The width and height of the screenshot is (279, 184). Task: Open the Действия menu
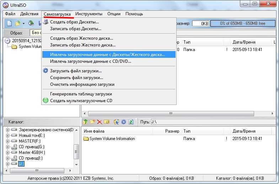coord(29,14)
